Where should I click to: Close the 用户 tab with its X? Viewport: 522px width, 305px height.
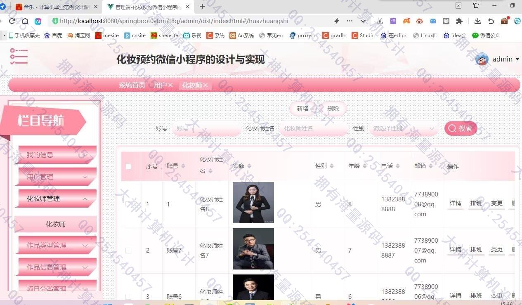click(x=170, y=85)
